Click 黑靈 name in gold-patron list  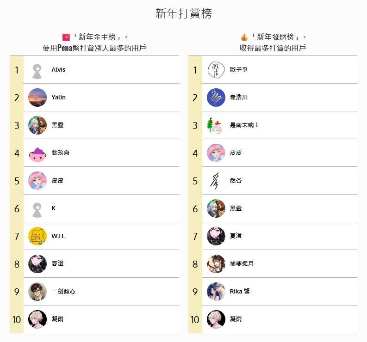click(57, 125)
